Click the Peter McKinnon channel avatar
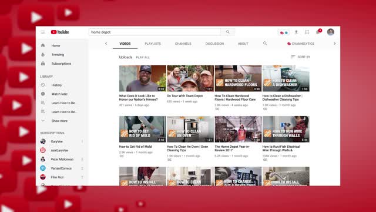The image size is (376, 212). coord(43,159)
